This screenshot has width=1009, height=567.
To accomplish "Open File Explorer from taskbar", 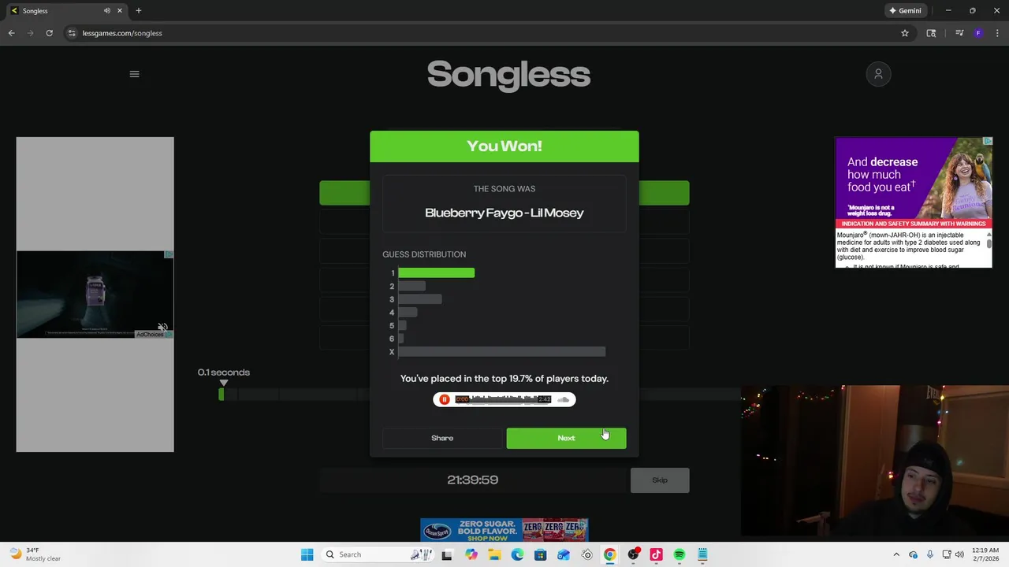I will (x=494, y=554).
